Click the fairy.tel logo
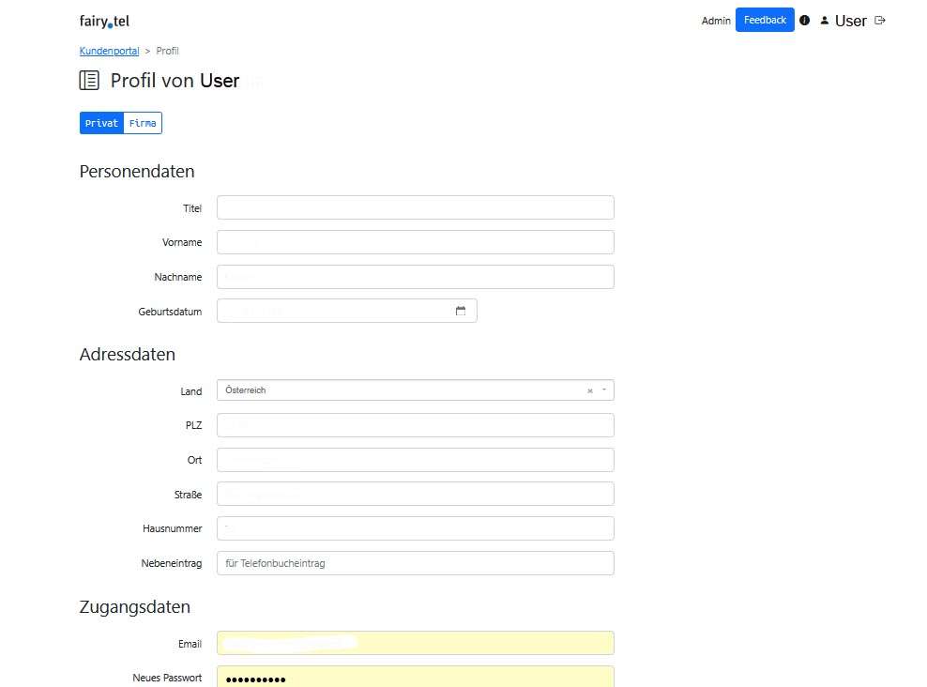Image resolution: width=927 pixels, height=687 pixels. click(104, 22)
